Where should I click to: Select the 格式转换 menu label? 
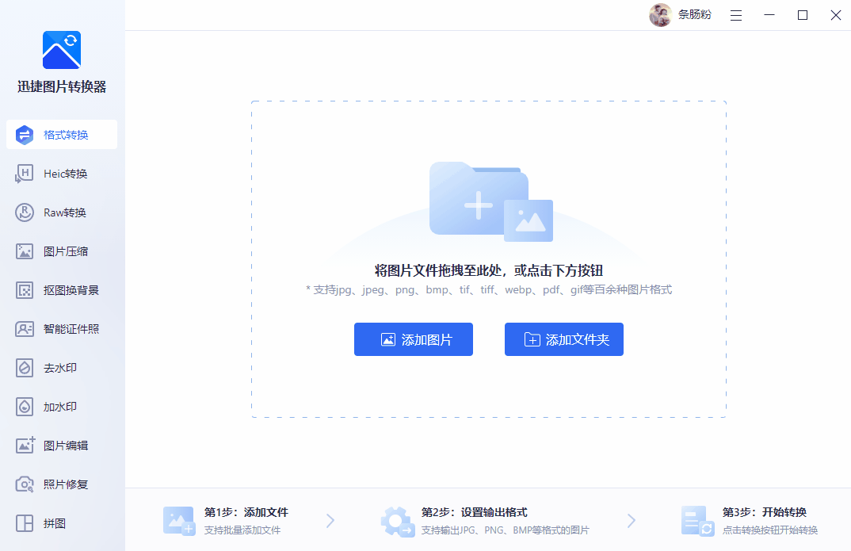pos(67,135)
